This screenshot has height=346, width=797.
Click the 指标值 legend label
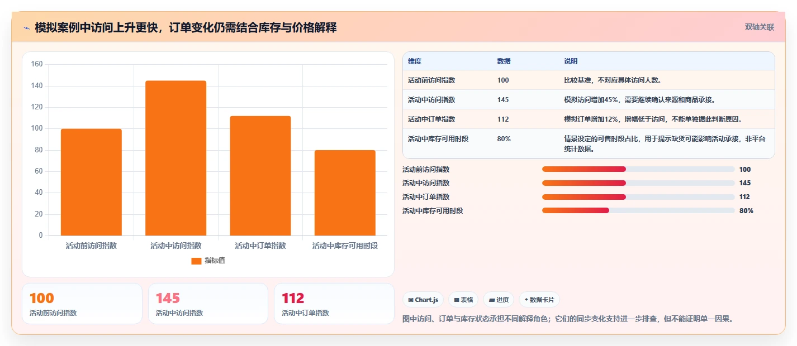tap(215, 261)
